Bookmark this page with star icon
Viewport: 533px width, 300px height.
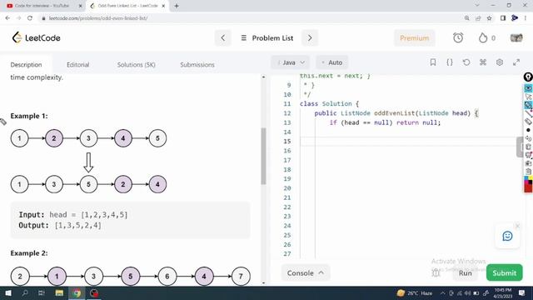point(489,18)
